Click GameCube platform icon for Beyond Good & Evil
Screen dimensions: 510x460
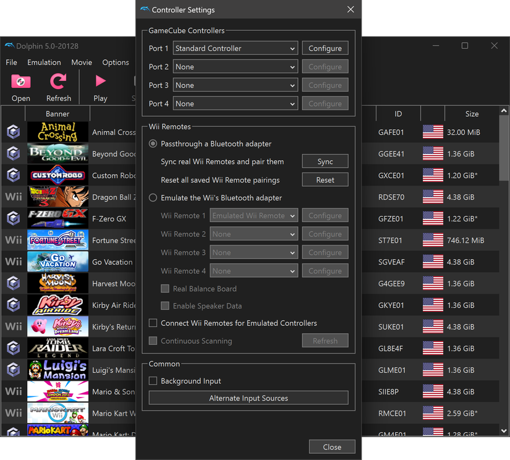tap(14, 153)
